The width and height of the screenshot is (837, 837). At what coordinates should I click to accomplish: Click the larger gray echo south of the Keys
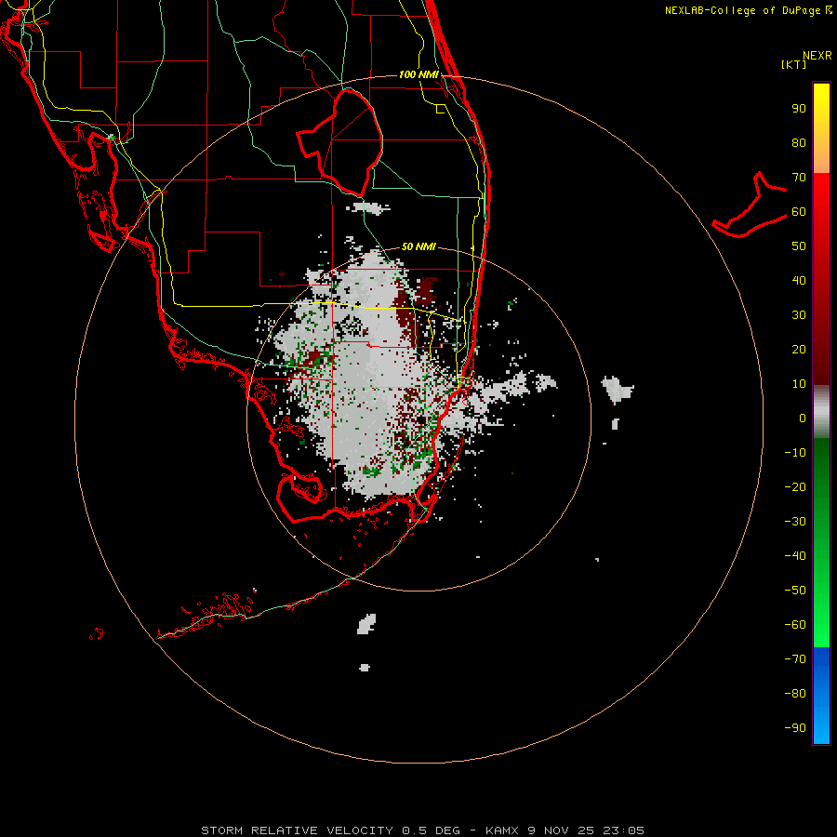click(x=366, y=624)
